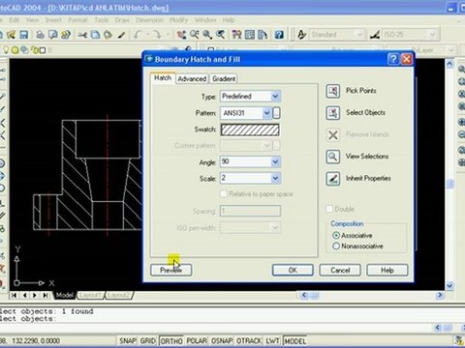Click the Pick Points icon button

[x=333, y=91]
